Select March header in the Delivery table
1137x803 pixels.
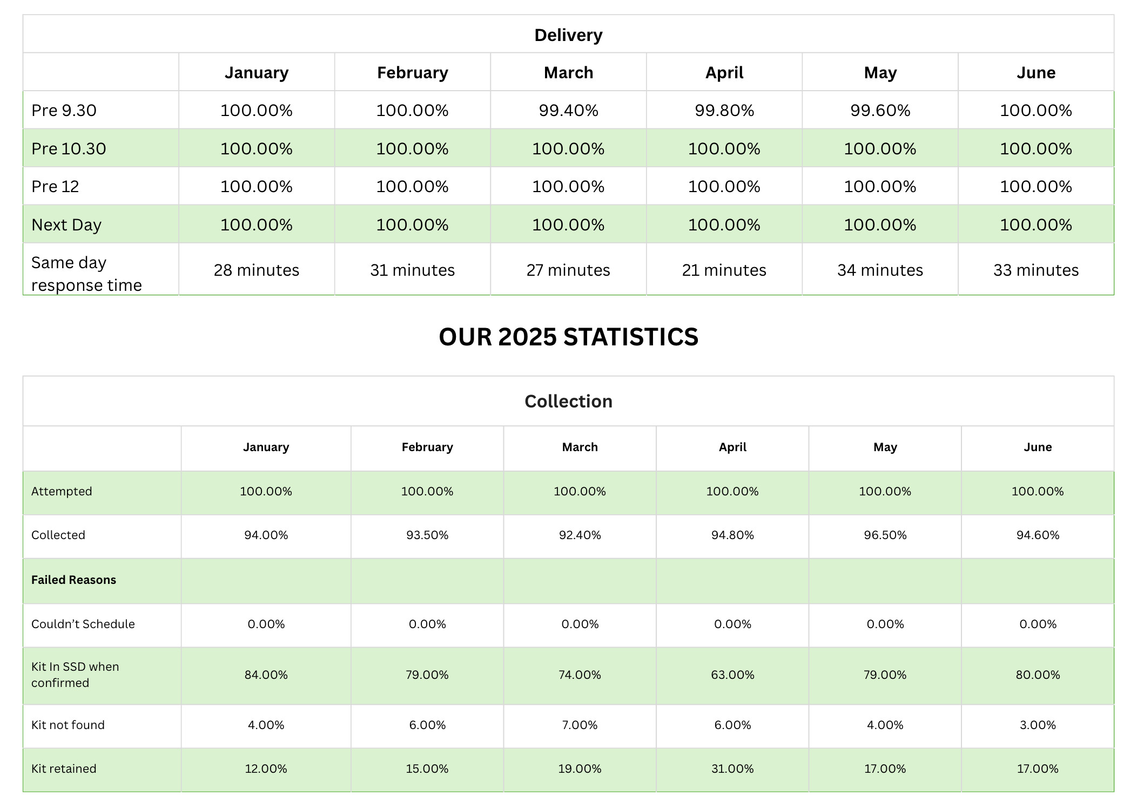568,72
